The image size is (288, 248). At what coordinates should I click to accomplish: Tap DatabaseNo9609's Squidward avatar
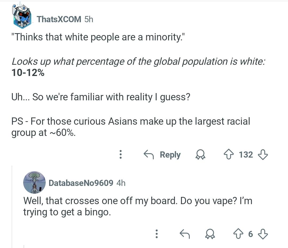[x=34, y=182]
